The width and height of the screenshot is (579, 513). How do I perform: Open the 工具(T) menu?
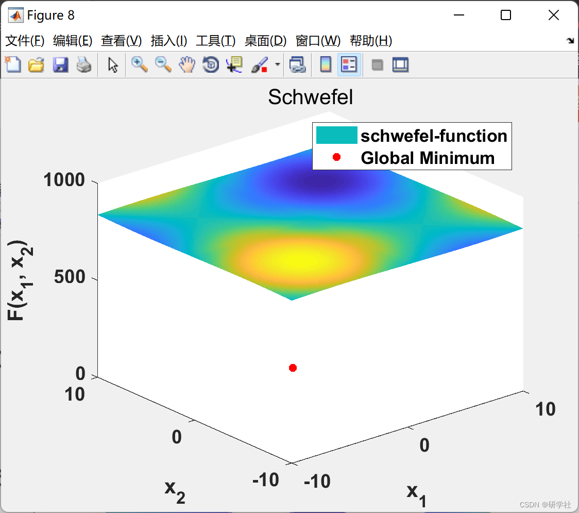[215, 41]
